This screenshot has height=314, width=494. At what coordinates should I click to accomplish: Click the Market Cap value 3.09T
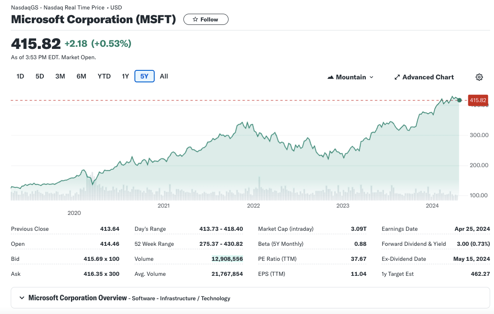359,229
